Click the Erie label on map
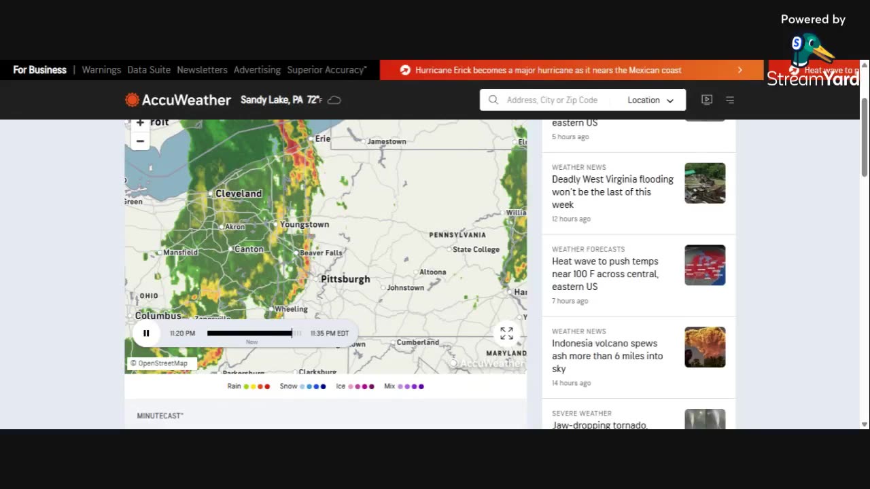The image size is (870, 489). (x=322, y=139)
